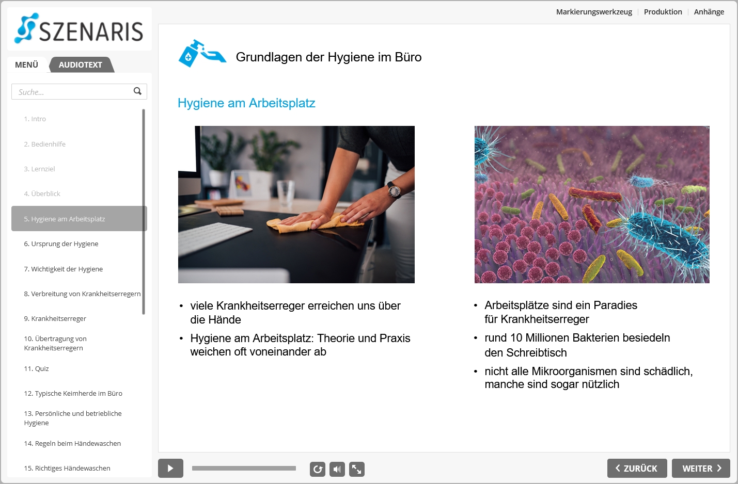The height and width of the screenshot is (484, 738).
Task: Click the SZENARIS logo
Action: click(79, 29)
